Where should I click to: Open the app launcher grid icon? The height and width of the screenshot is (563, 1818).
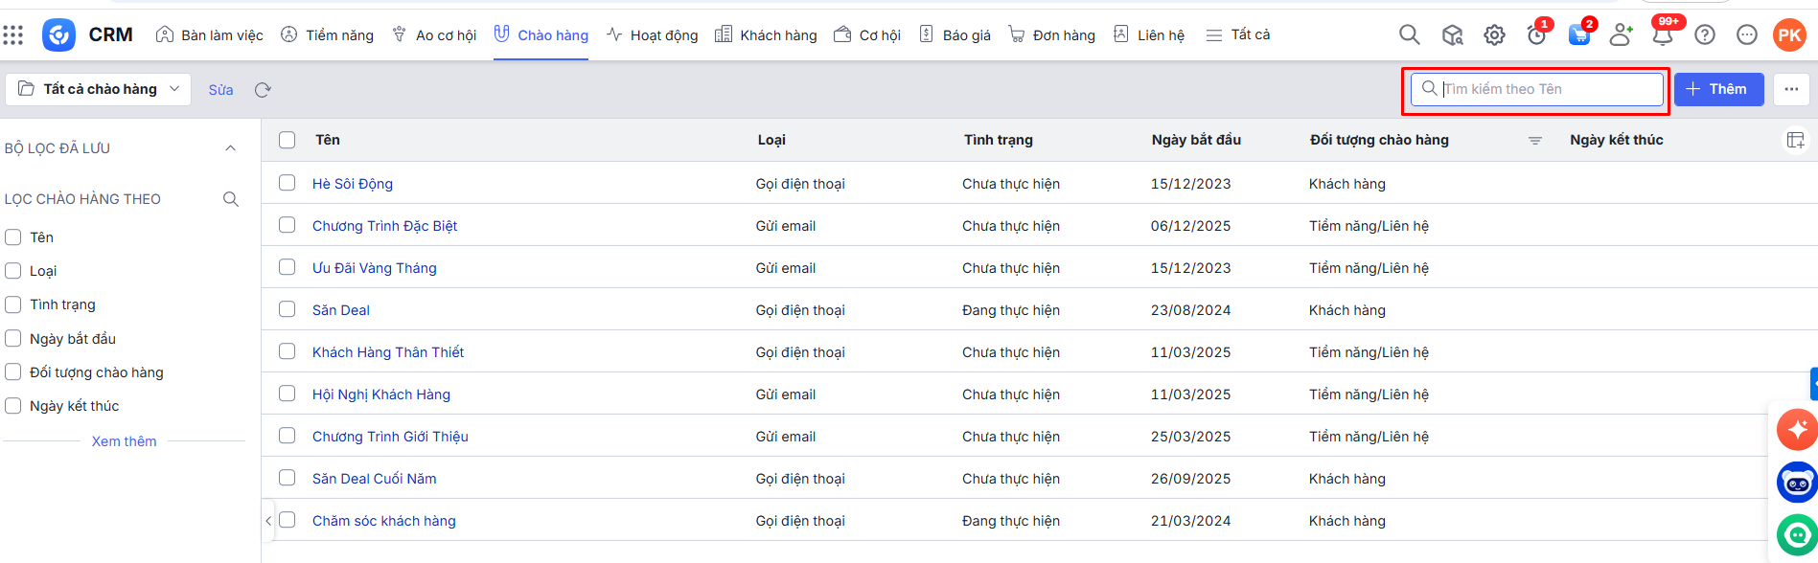point(13,35)
